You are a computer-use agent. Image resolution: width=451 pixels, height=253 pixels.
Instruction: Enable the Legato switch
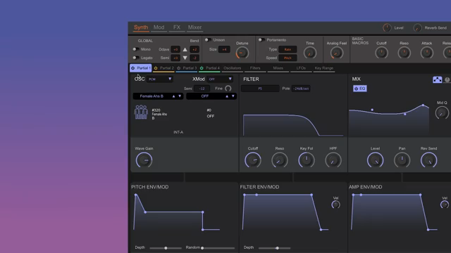[x=136, y=58]
